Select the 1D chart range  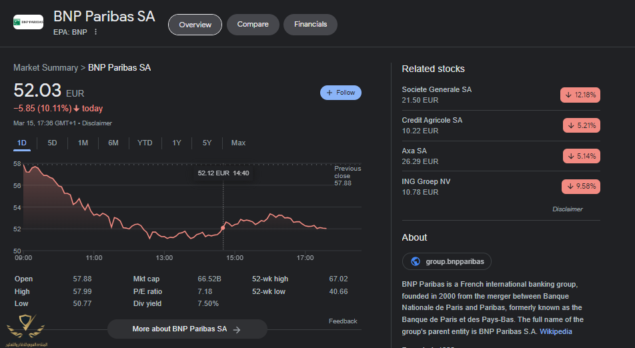[x=22, y=143]
